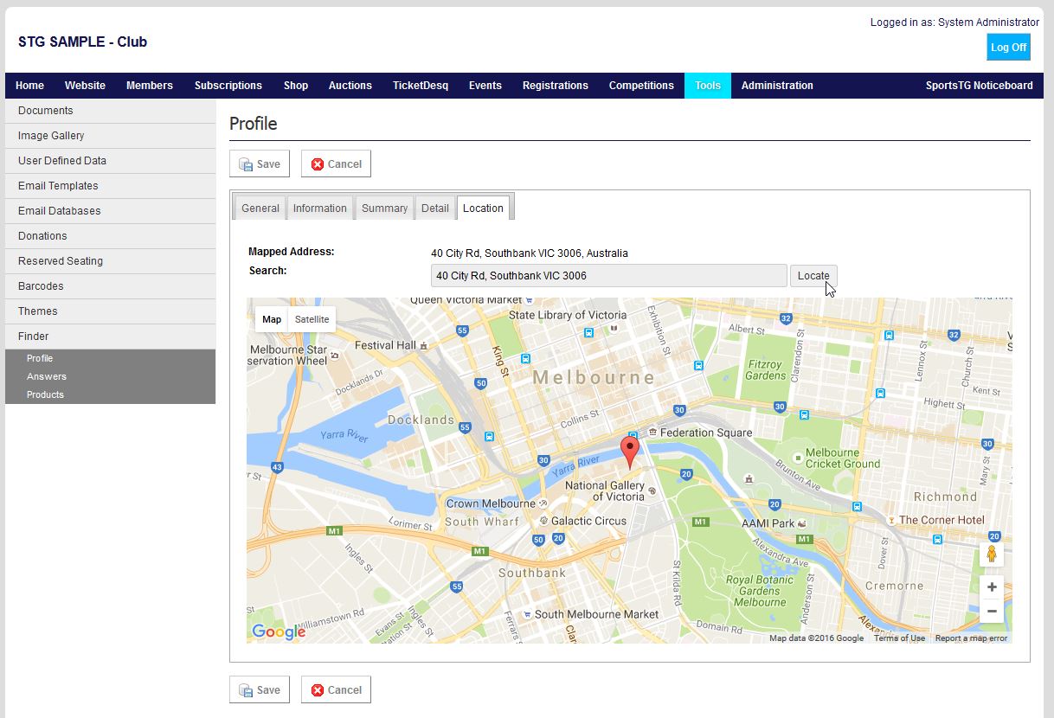The height and width of the screenshot is (718, 1054).
Task: Click Crown Melbourne map label
Action: (491, 503)
